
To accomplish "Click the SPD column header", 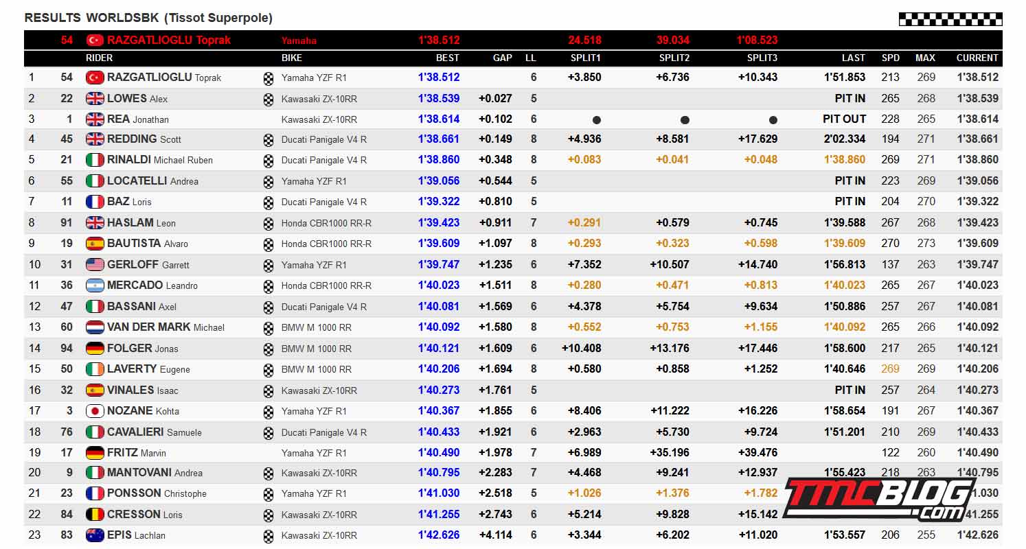I will [x=891, y=58].
